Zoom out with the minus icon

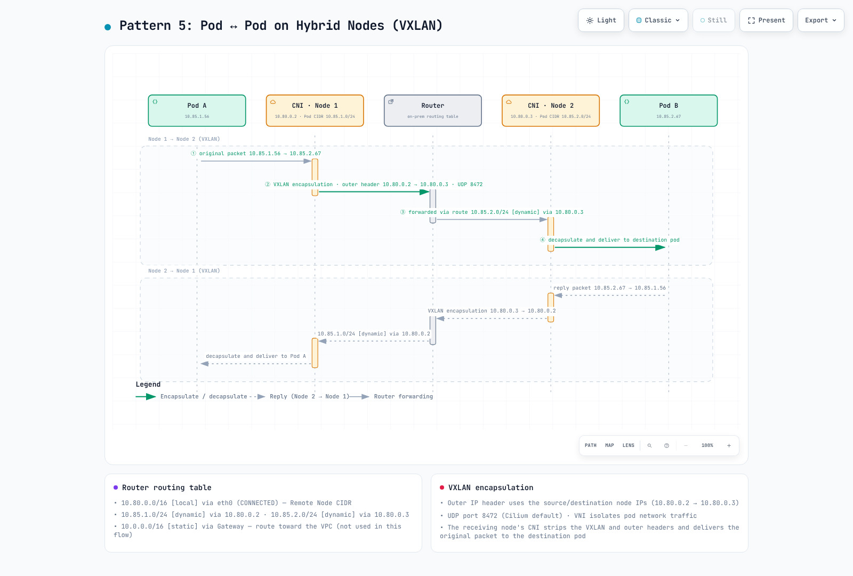click(x=686, y=445)
